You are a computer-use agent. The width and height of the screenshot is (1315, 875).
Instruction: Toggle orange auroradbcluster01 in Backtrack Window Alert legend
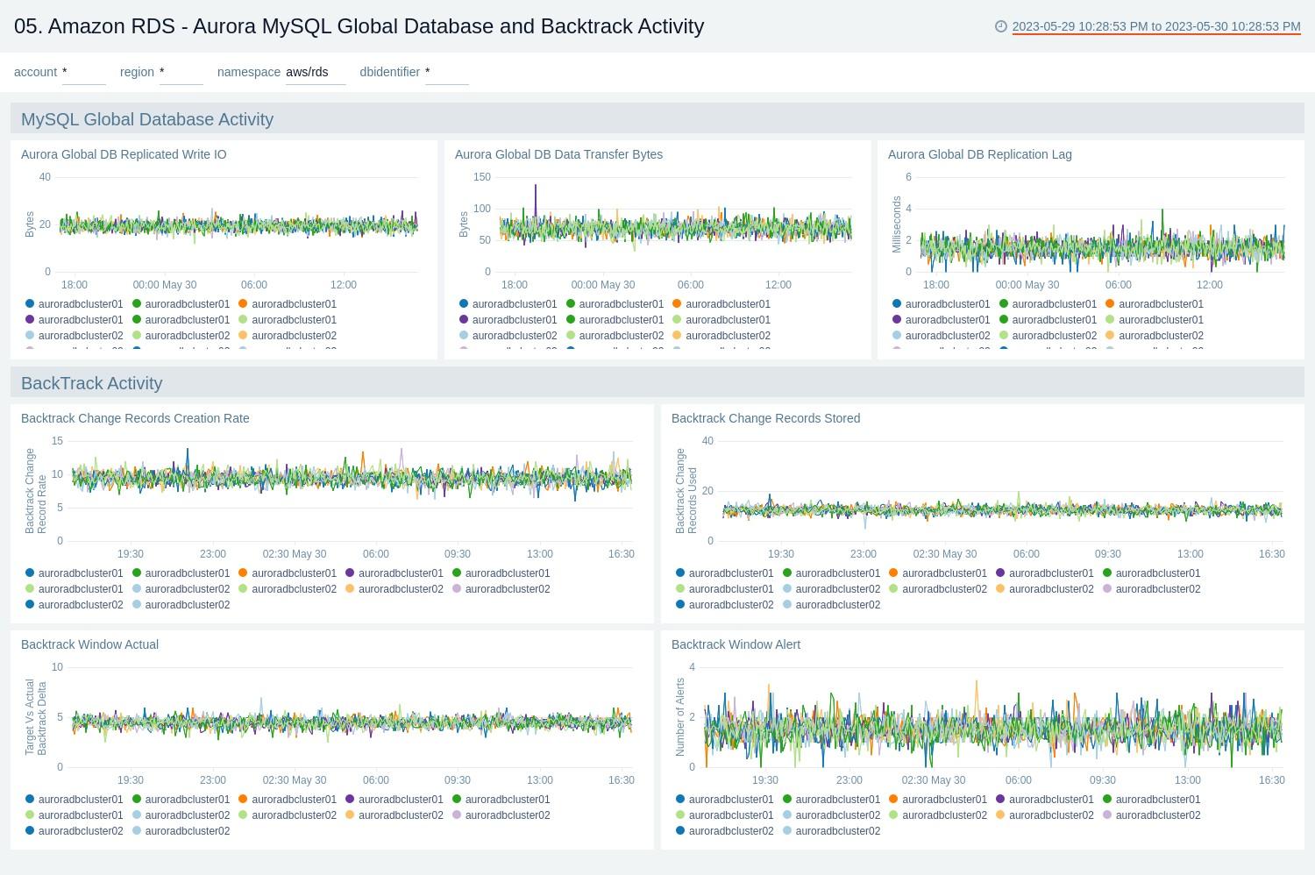pos(937,800)
